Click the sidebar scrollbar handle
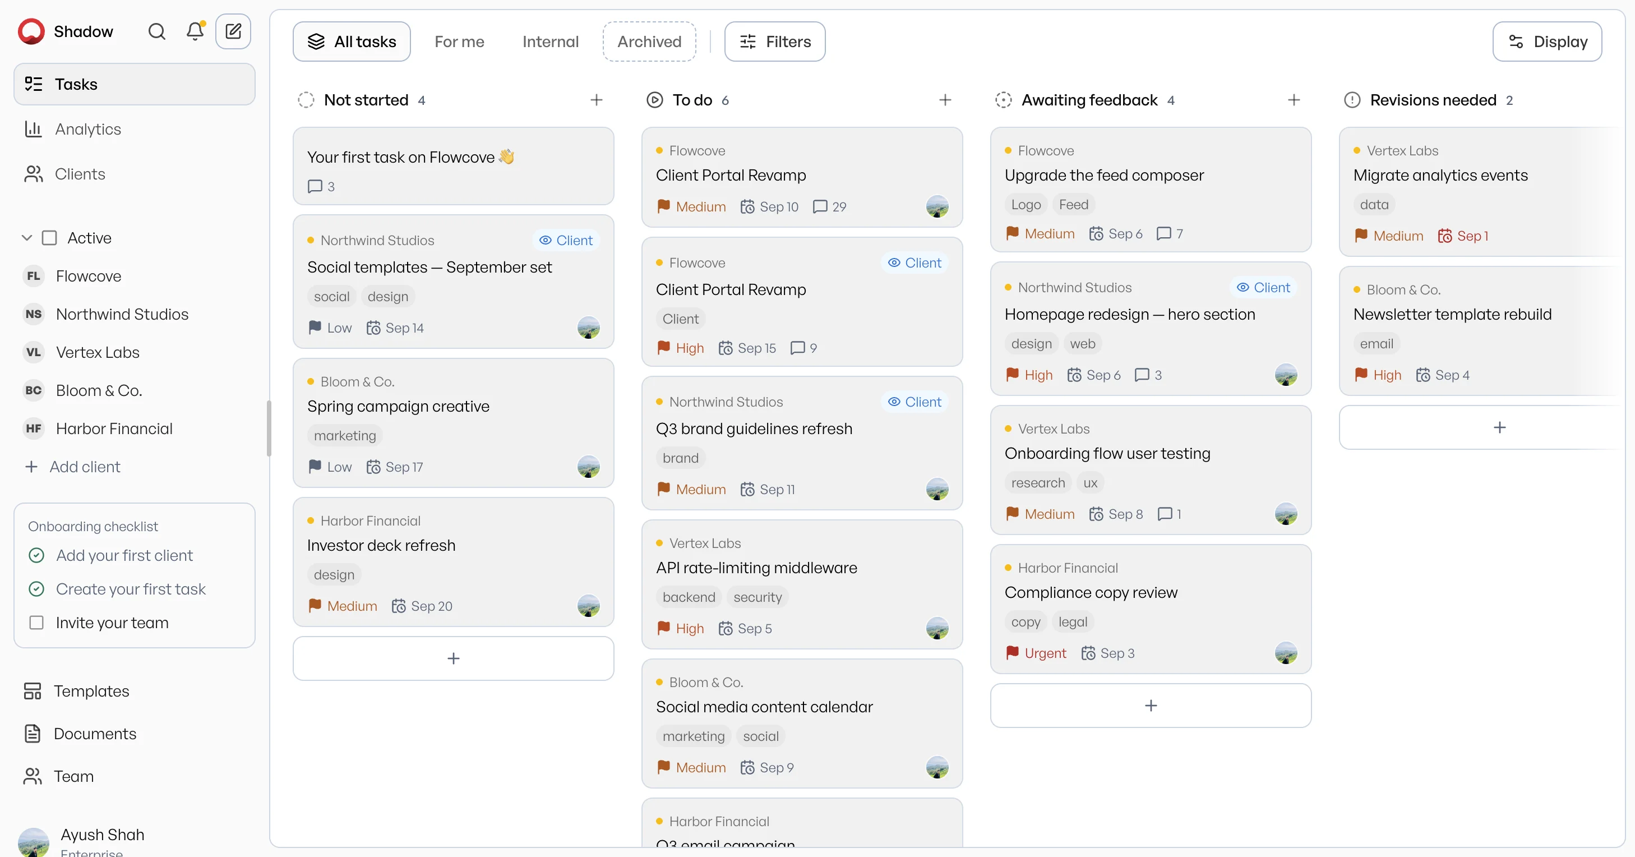 (269, 428)
